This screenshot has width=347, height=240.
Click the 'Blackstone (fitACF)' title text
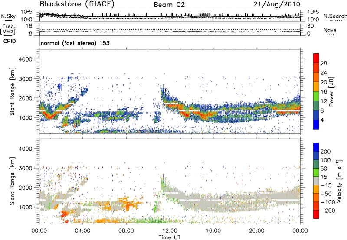pos(77,4)
